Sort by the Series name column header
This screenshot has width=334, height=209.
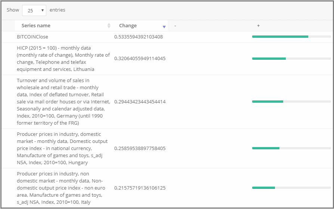pyautogui.click(x=36, y=26)
